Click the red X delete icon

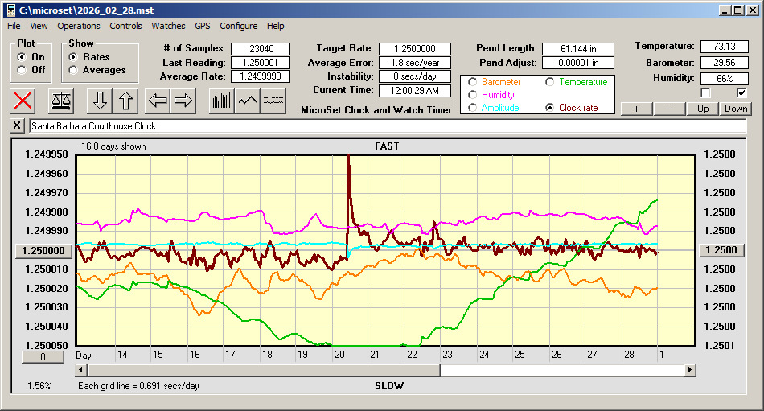pos(24,101)
